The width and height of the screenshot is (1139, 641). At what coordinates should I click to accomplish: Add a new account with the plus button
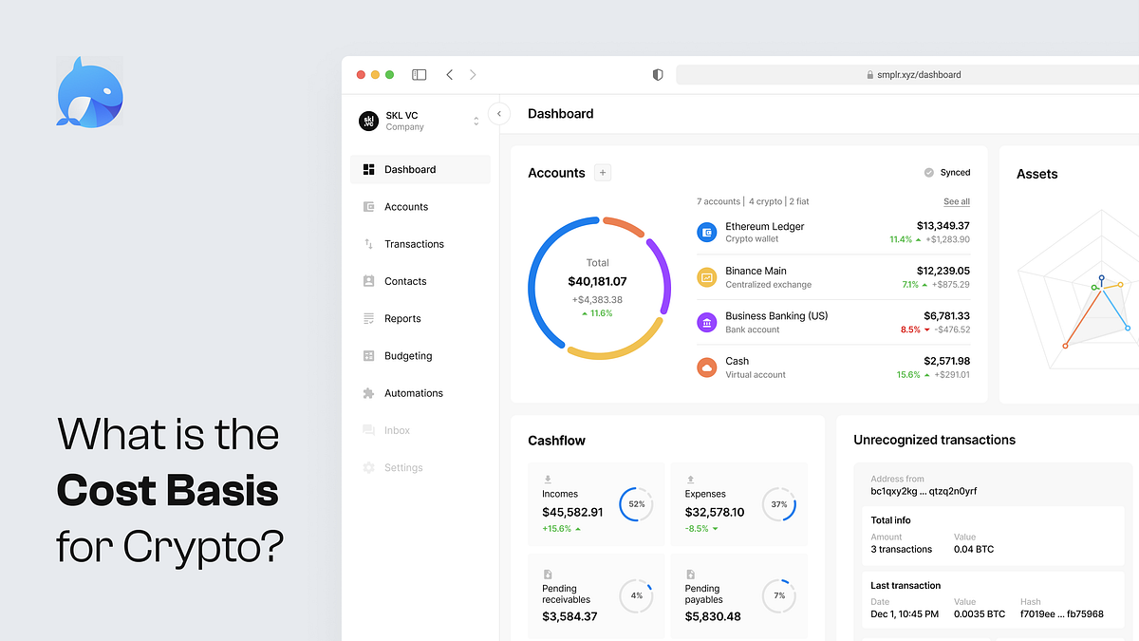(x=602, y=173)
